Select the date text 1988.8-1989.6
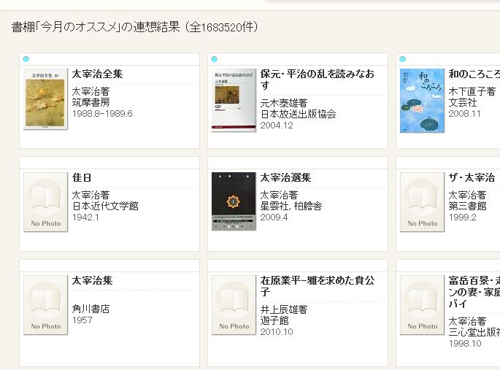The image size is (500, 370). tap(102, 114)
